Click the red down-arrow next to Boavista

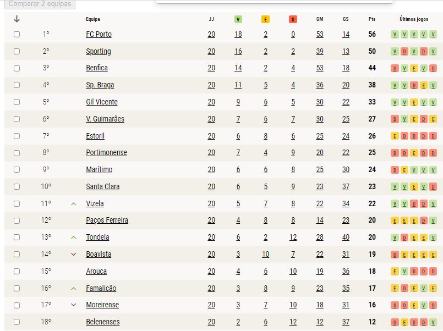pyautogui.click(x=73, y=254)
